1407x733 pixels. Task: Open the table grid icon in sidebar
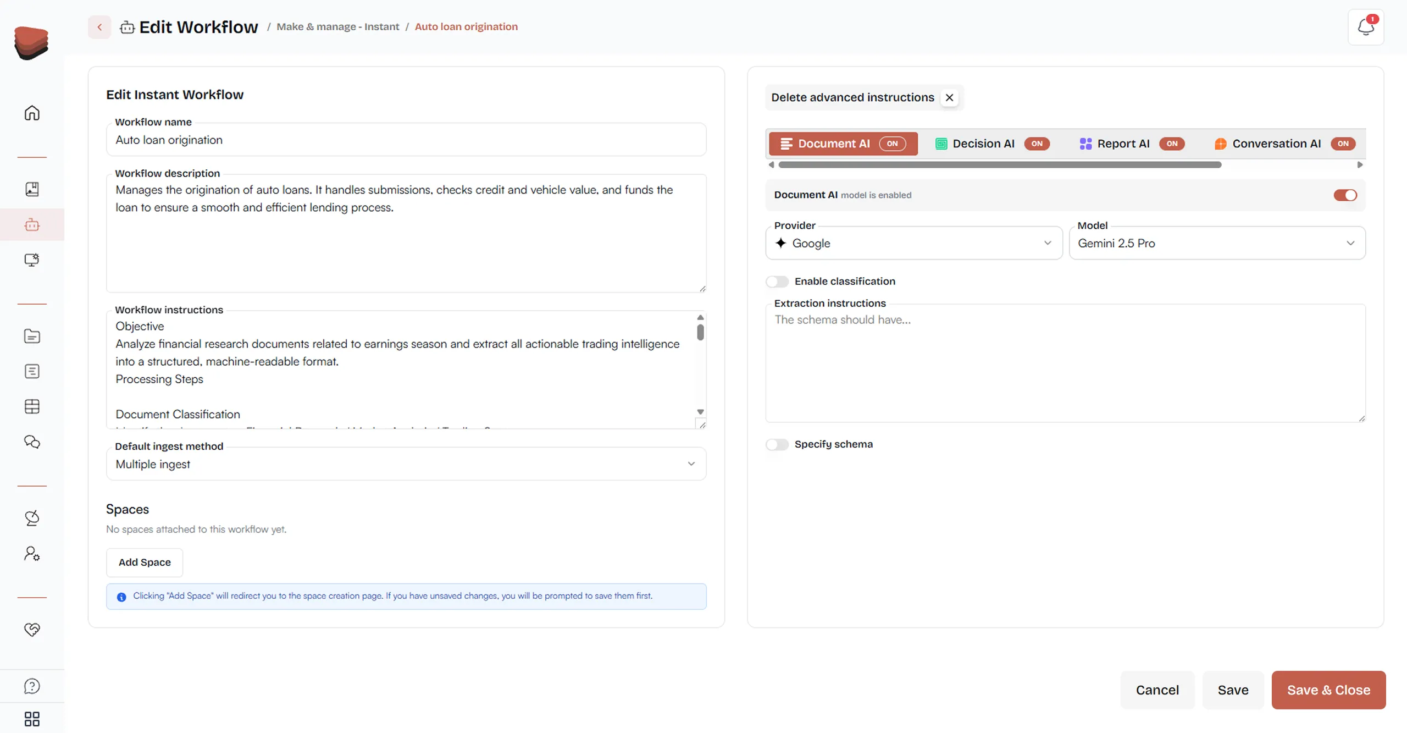[x=32, y=406]
